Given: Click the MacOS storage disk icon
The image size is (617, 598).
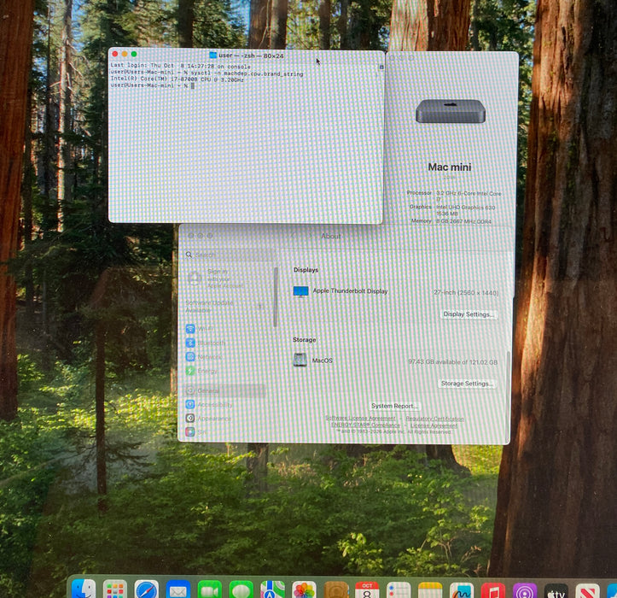Looking at the screenshot, I should (x=300, y=360).
